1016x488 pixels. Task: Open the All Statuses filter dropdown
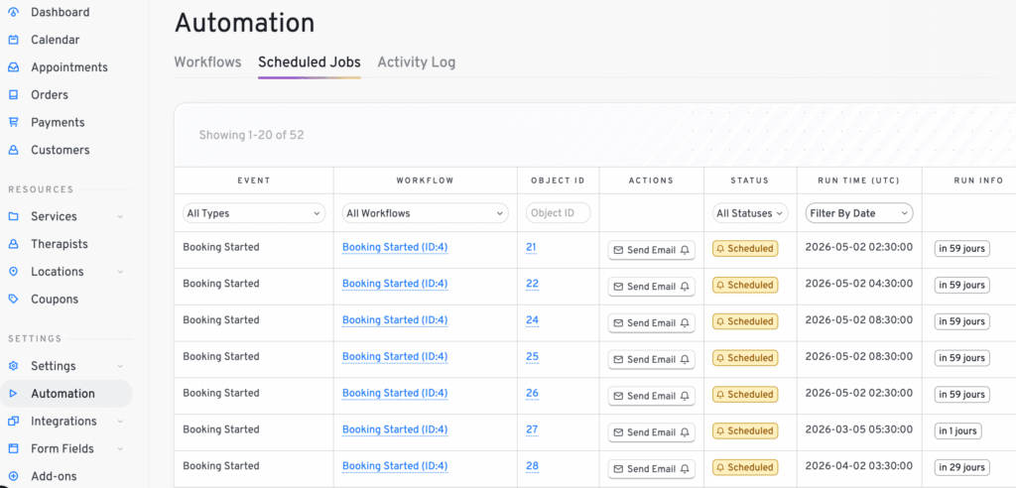click(x=750, y=213)
